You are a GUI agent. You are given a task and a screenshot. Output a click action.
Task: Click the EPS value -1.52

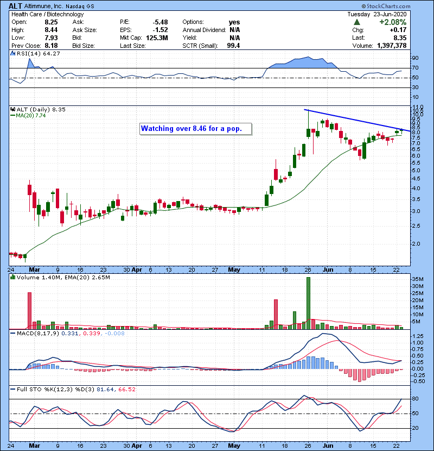160,30
